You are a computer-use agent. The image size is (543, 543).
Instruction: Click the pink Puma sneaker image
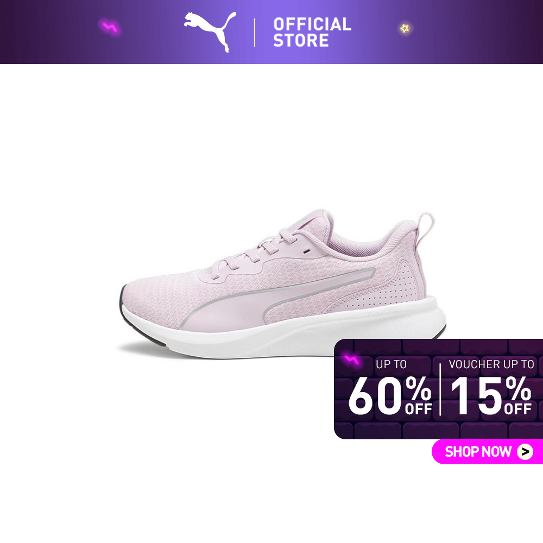pyautogui.click(x=282, y=284)
